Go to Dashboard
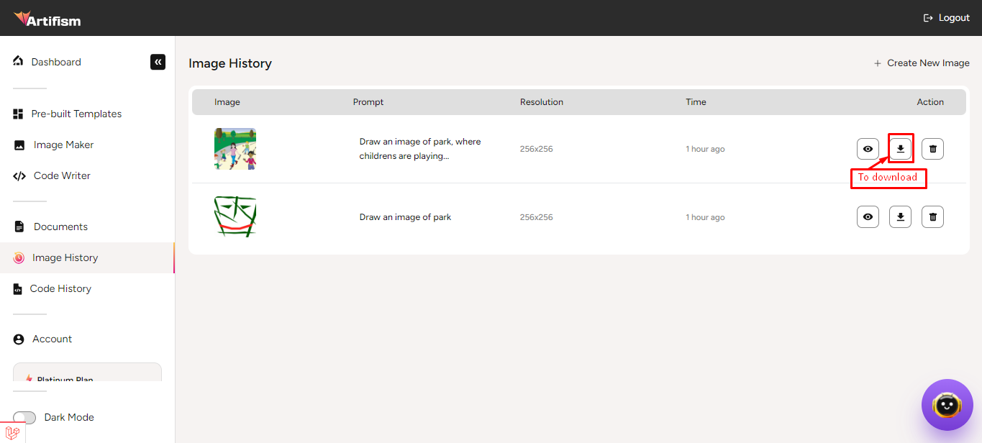This screenshot has width=982, height=443. 55,62
